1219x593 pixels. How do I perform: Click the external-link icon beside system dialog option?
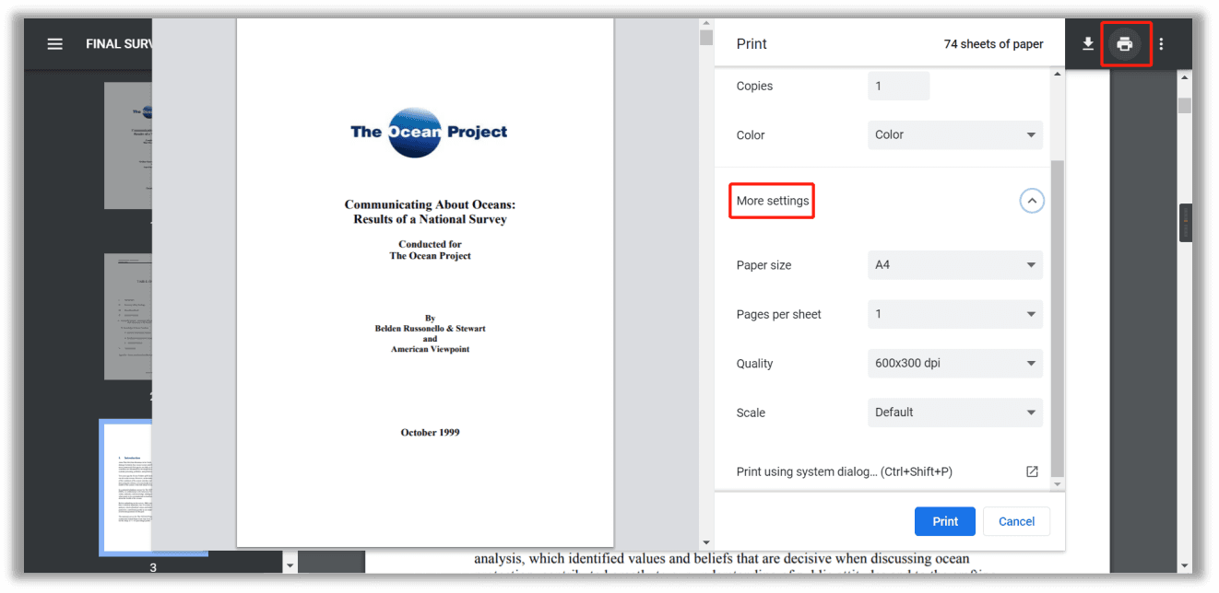coord(1032,471)
